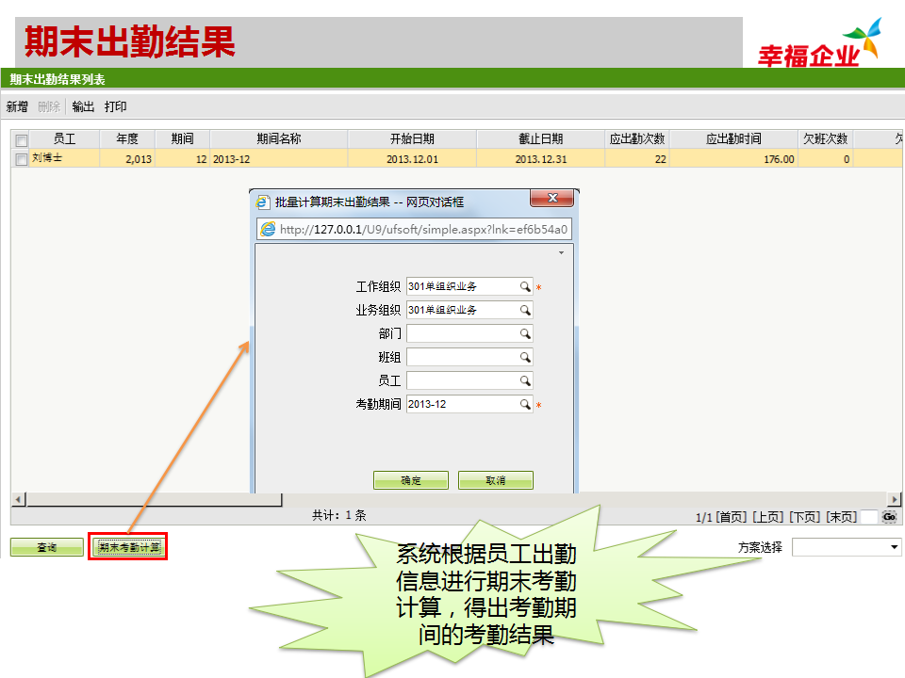
Task: Click the 考勤期间 lookup icon
Action: coord(525,403)
